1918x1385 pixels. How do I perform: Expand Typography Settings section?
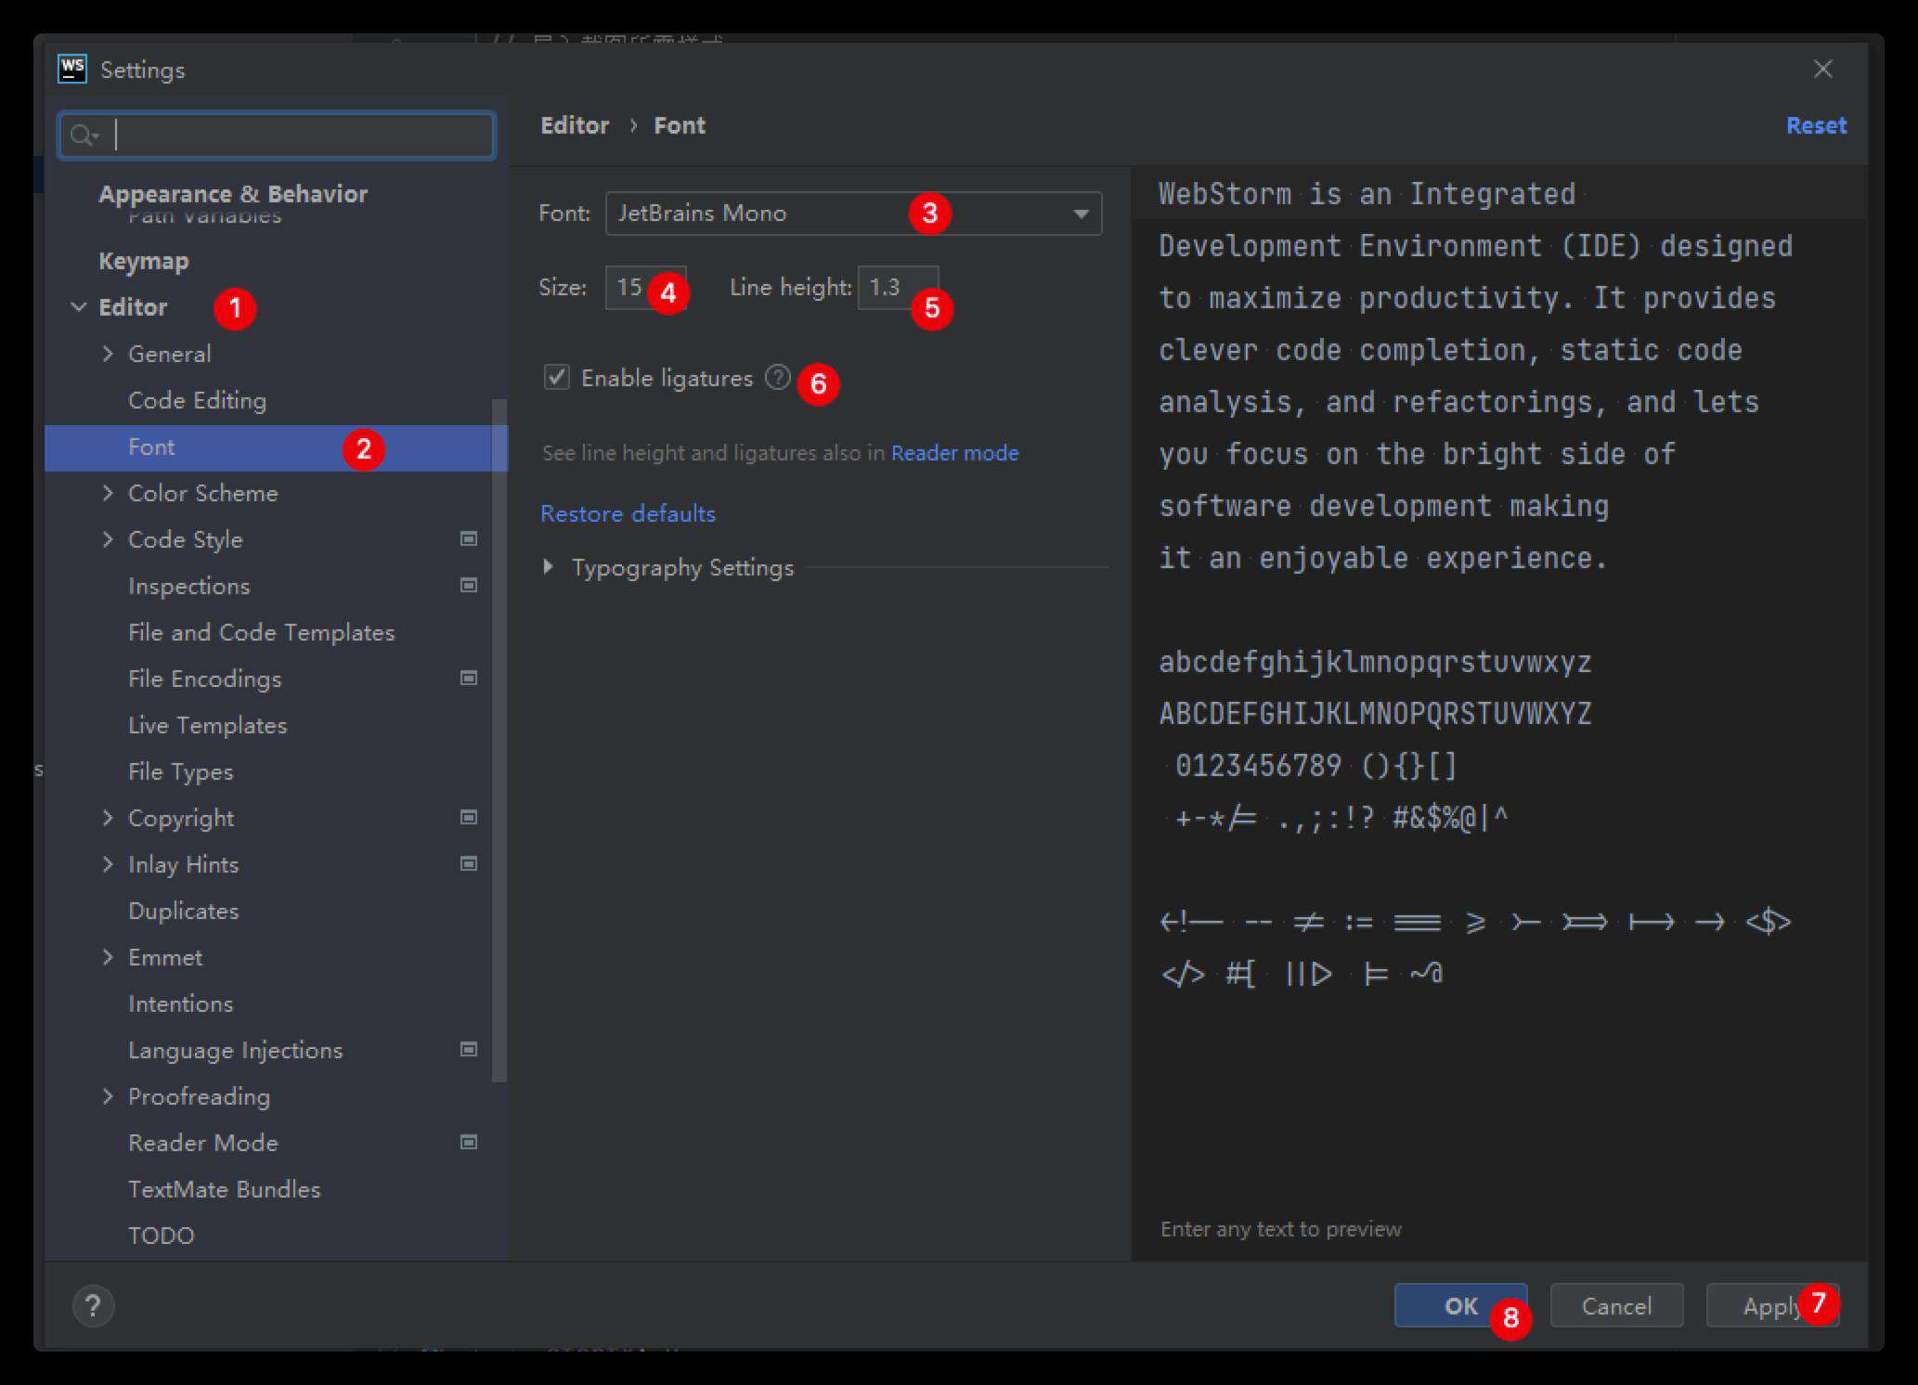[x=549, y=567]
